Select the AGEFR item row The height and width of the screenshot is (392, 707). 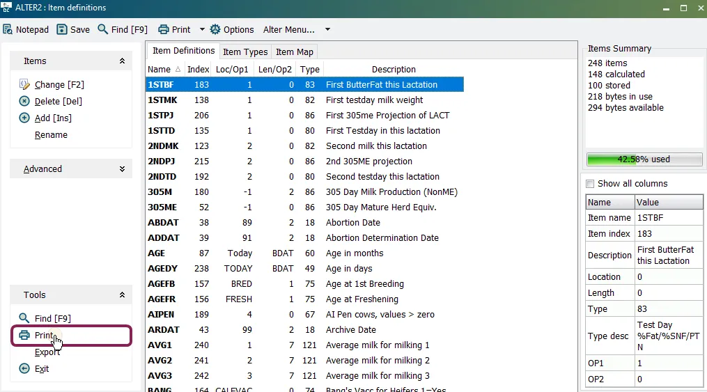(x=305, y=299)
